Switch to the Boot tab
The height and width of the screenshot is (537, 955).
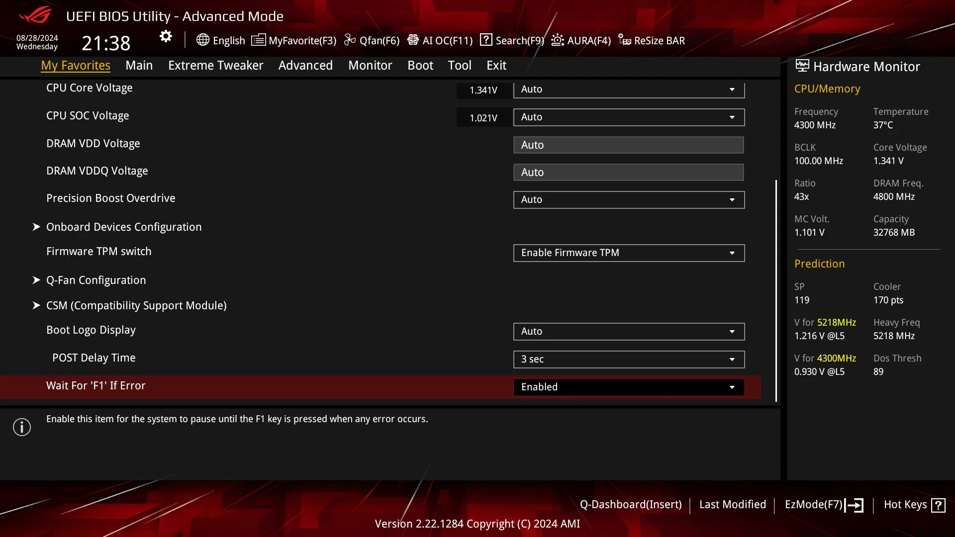(x=420, y=65)
